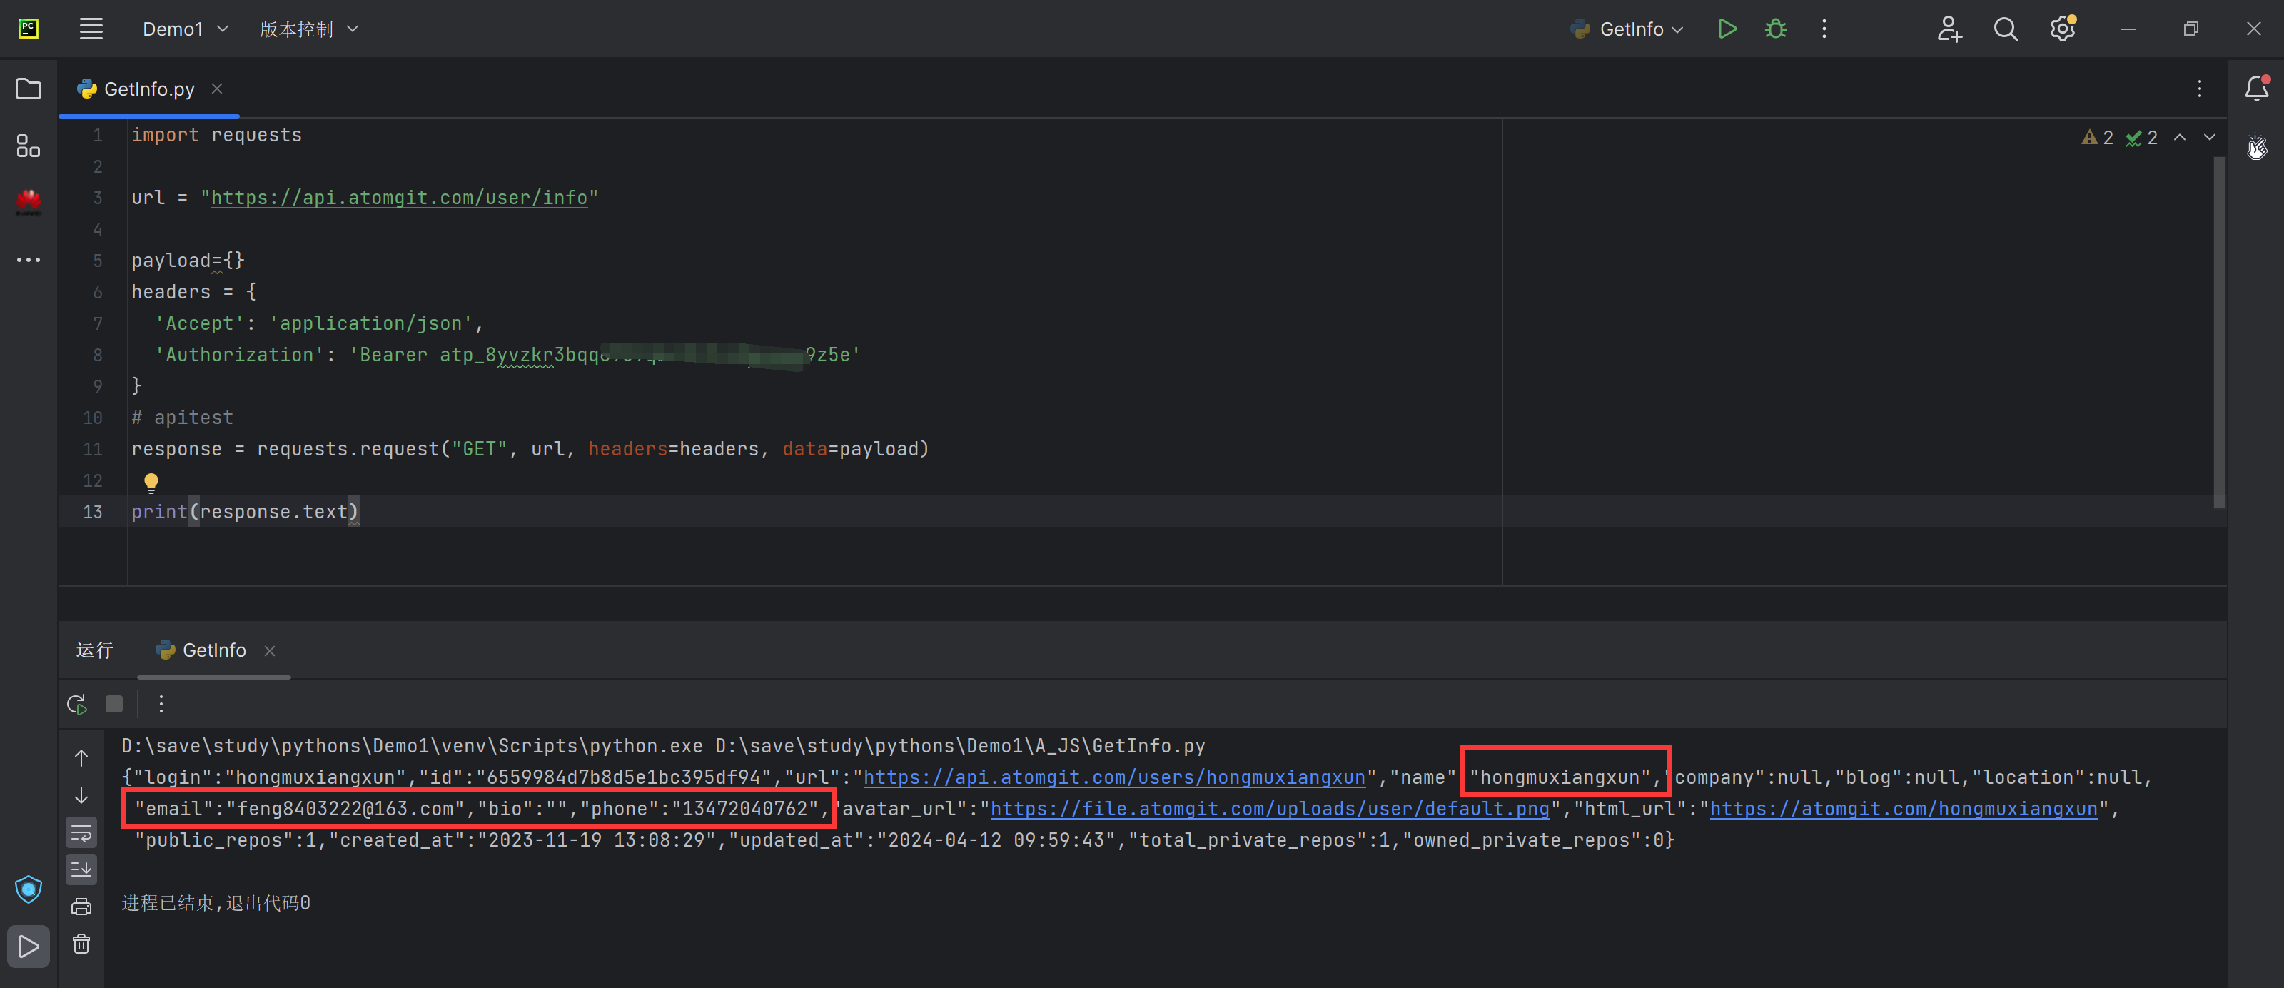Run the GetInfo script with the green play icon
2284x988 pixels.
tap(1727, 29)
